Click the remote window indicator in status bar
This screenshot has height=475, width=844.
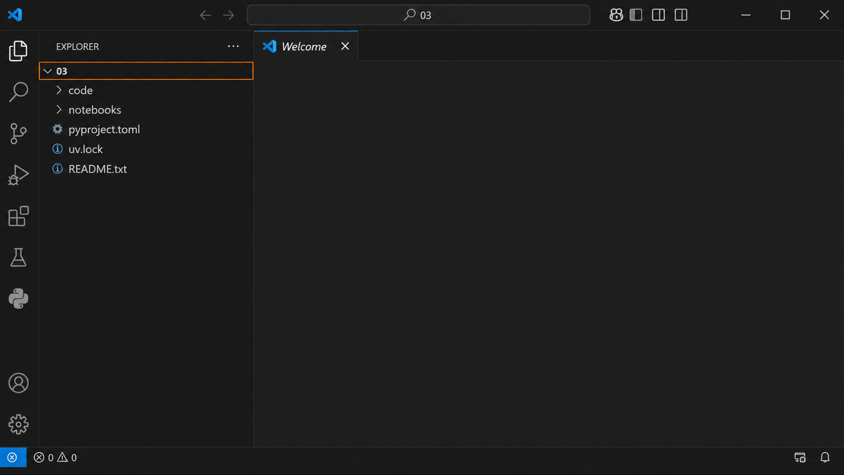pyautogui.click(x=13, y=458)
